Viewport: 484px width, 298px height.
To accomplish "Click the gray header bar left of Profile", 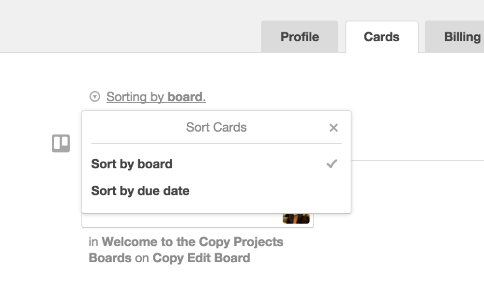I will coord(131,29).
